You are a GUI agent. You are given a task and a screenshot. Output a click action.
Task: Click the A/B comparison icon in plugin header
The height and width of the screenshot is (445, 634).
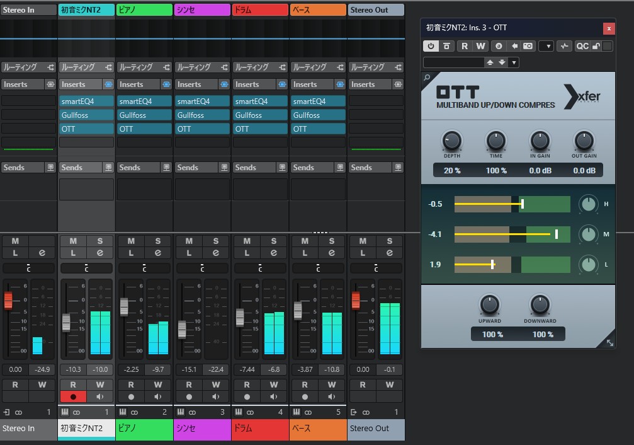497,46
